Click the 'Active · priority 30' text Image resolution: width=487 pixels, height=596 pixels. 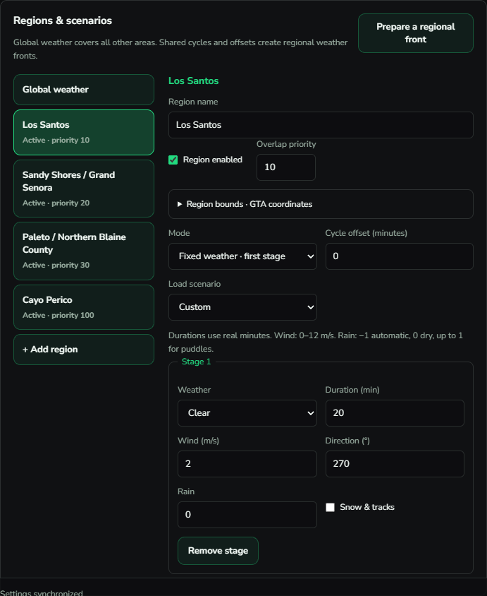pos(56,265)
